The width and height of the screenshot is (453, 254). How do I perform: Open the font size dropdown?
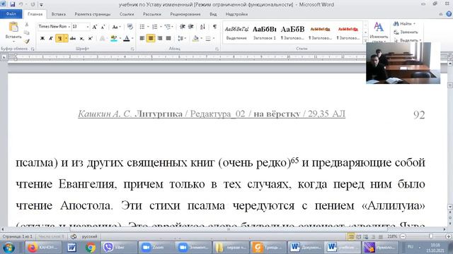pyautogui.click(x=88, y=27)
